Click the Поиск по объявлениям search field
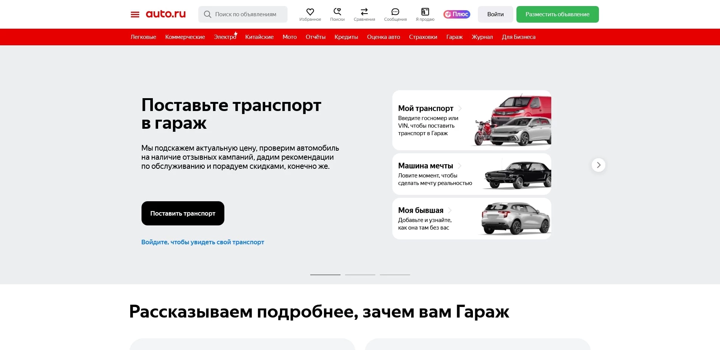 246,14
